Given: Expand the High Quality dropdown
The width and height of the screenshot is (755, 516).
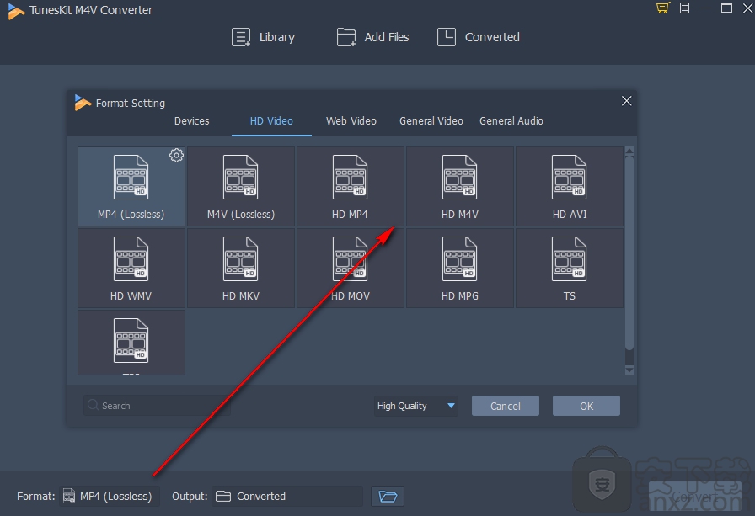Looking at the screenshot, I should [416, 406].
